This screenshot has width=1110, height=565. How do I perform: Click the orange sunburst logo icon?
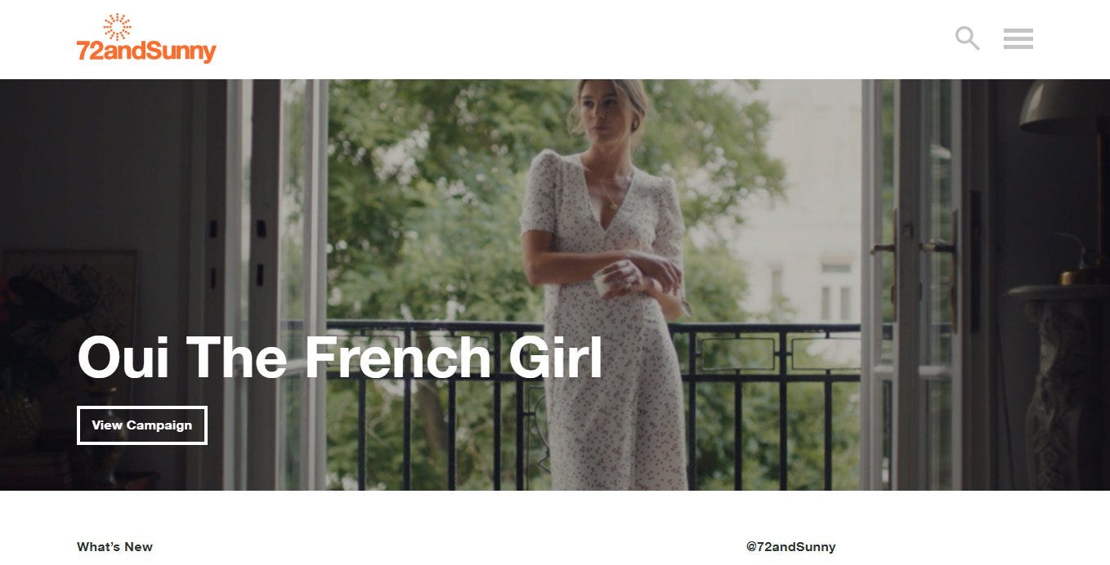(118, 26)
